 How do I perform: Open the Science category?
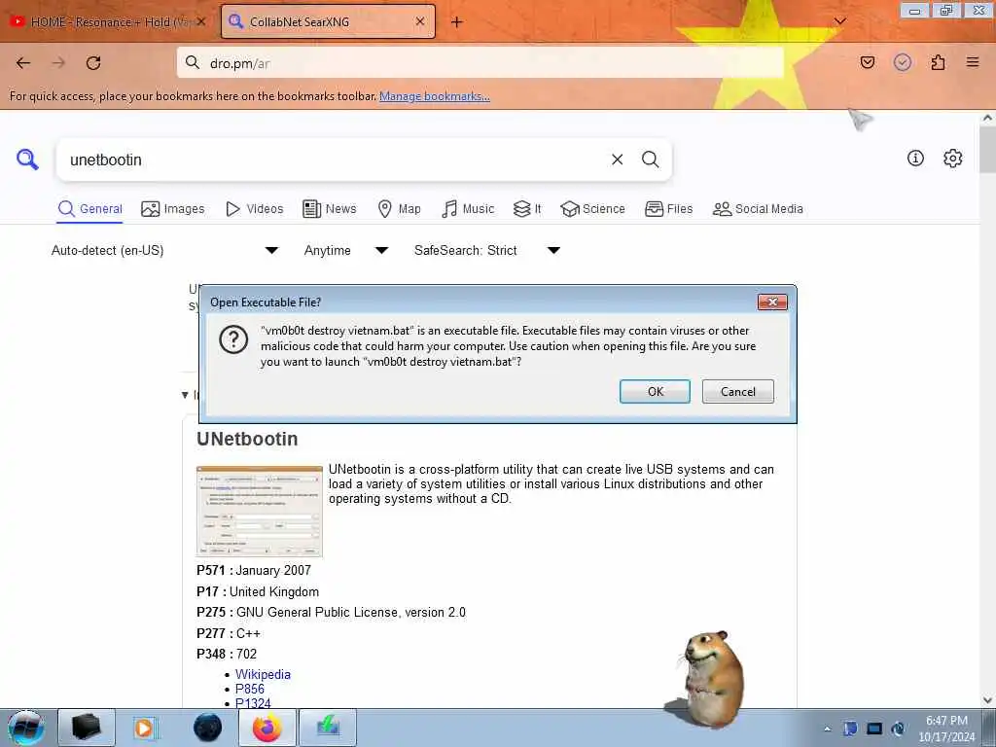coord(592,209)
